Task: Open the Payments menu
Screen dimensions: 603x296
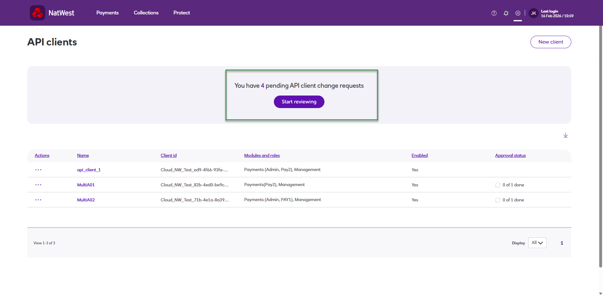Action: coord(107,13)
